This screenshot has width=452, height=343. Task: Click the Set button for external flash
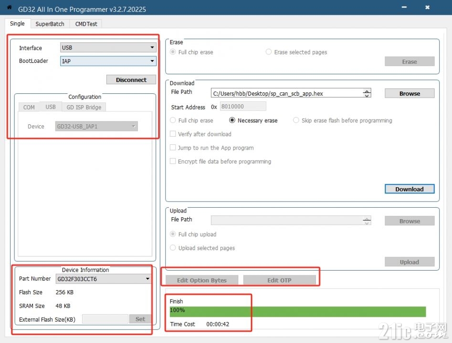tap(140, 319)
